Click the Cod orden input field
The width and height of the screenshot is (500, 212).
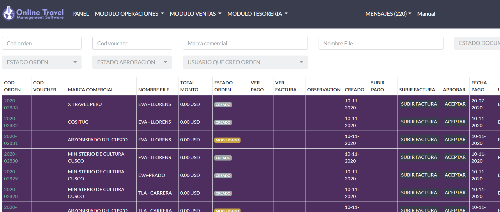42,43
